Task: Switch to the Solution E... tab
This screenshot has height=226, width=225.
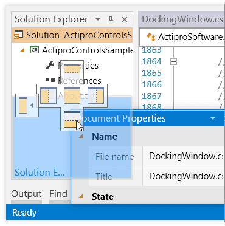Action: tap(40, 173)
